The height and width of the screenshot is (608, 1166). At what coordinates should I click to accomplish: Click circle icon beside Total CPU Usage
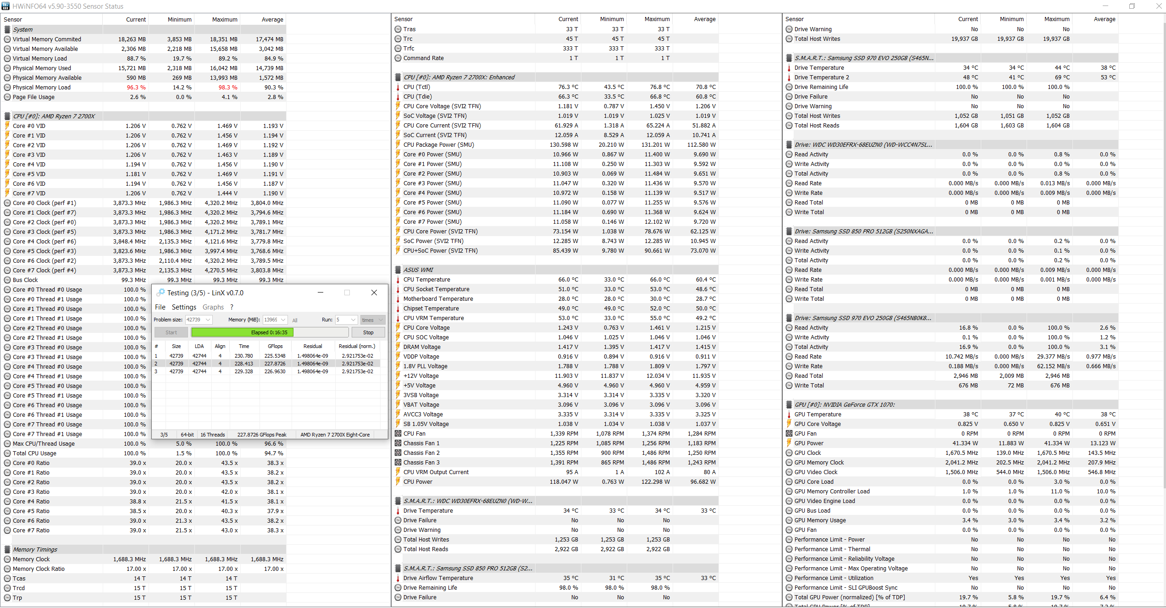7,453
